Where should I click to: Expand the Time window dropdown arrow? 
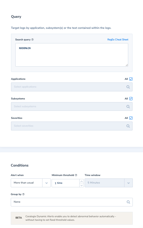click(128, 183)
